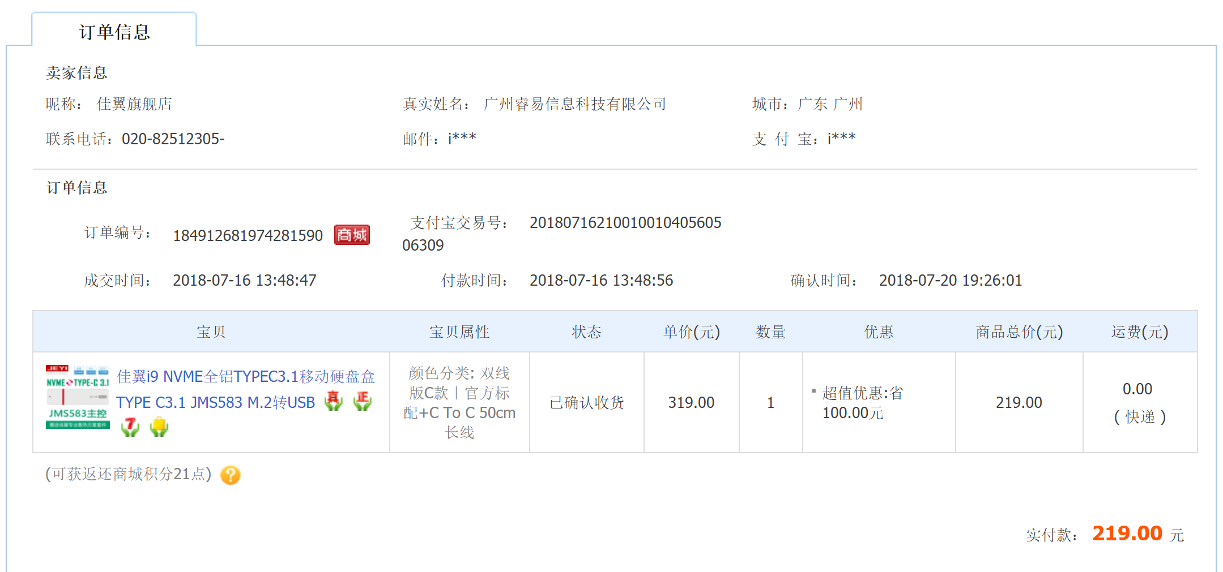
Task: Click the 优惠 column header
Action: (879, 332)
